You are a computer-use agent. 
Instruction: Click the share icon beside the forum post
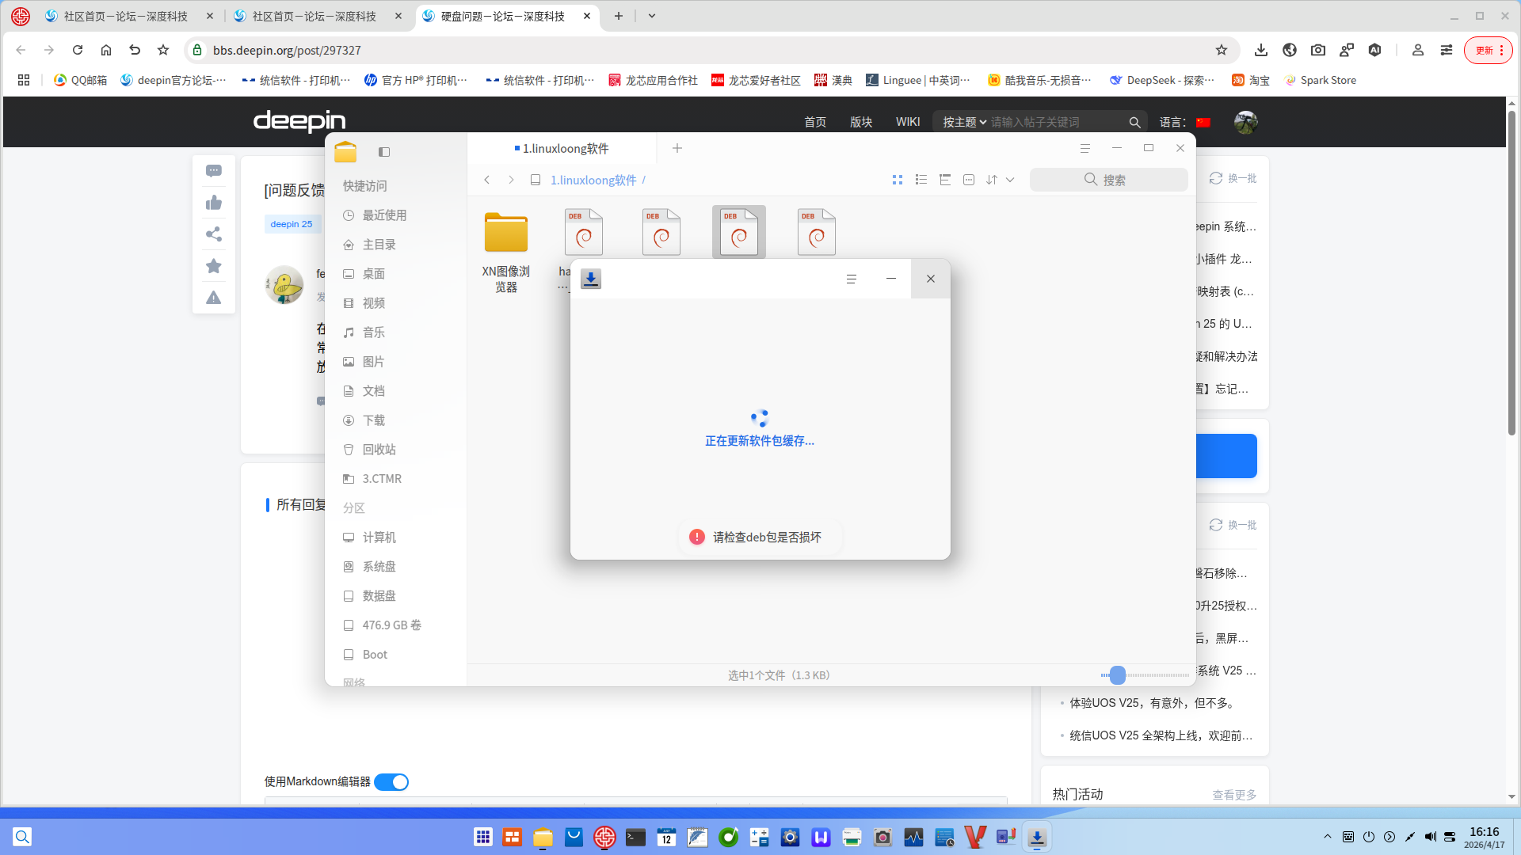click(213, 234)
